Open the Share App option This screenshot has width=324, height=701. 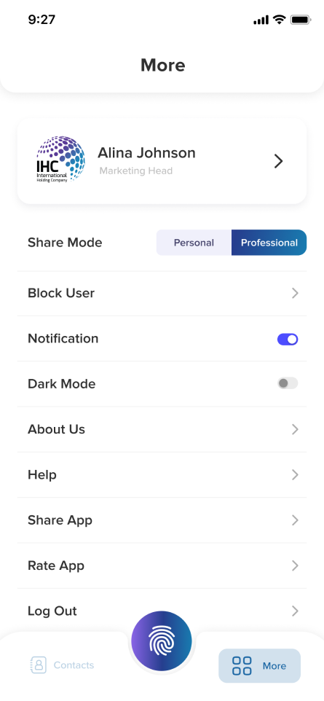(162, 520)
